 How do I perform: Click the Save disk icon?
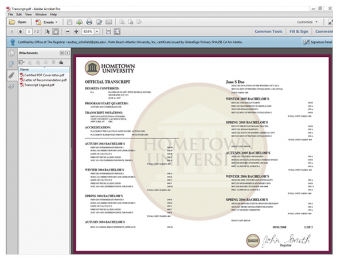click(x=69, y=22)
